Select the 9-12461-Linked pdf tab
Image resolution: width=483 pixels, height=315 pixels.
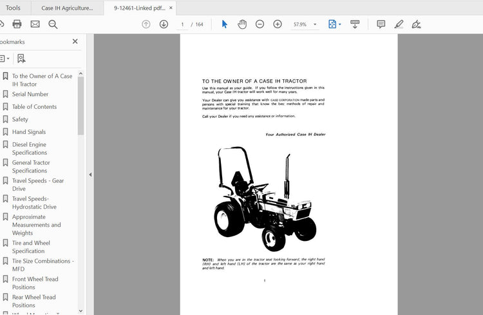(139, 8)
